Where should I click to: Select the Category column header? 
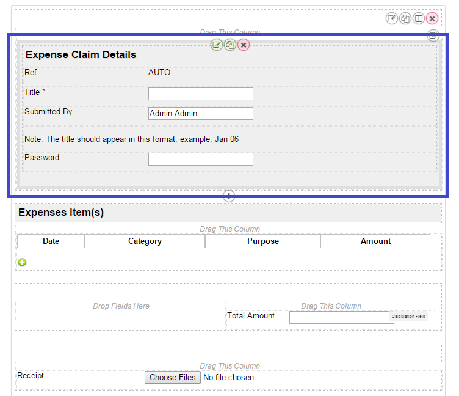pos(145,241)
